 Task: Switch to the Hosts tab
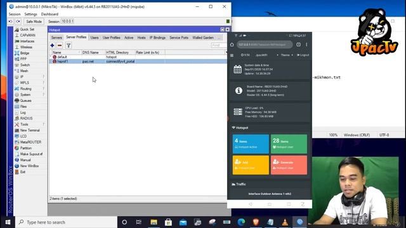pyautogui.click(x=141, y=38)
